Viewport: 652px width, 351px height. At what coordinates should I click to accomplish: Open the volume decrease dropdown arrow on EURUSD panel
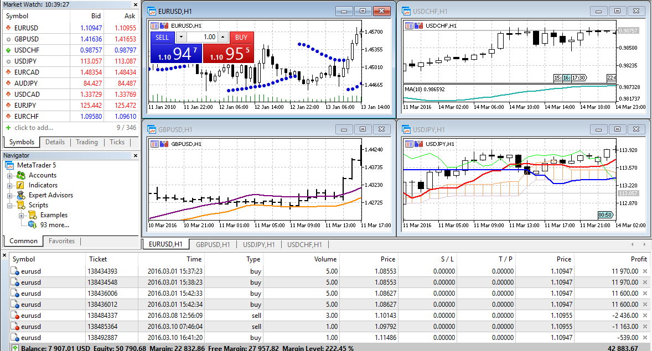click(181, 37)
